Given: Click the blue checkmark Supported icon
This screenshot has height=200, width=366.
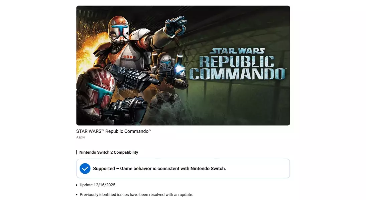Looking at the screenshot, I should click(x=85, y=169).
